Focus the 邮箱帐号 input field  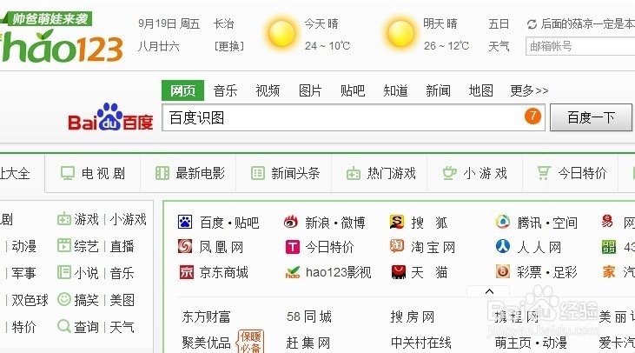pyautogui.click(x=580, y=46)
